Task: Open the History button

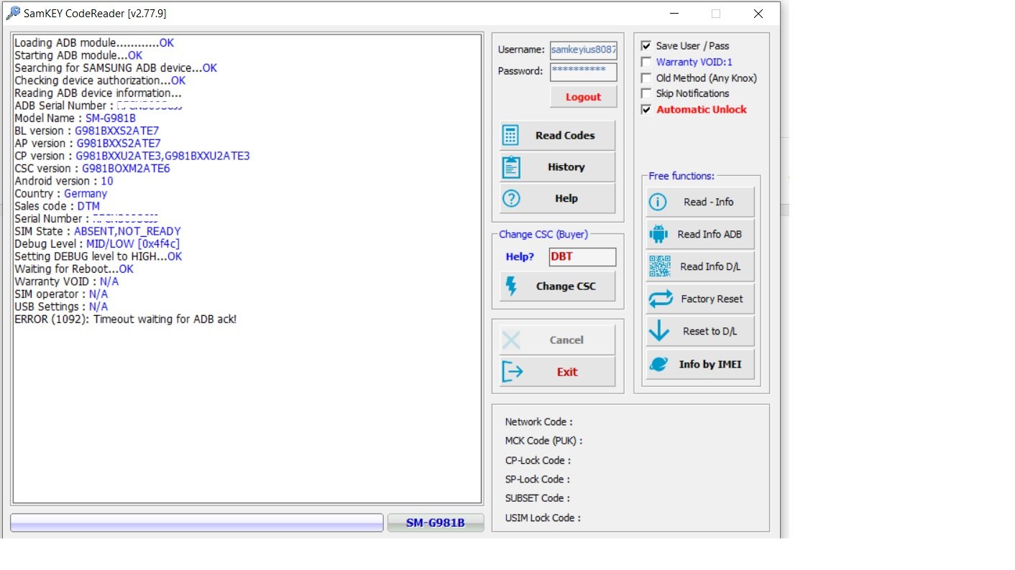Action: 558,167
